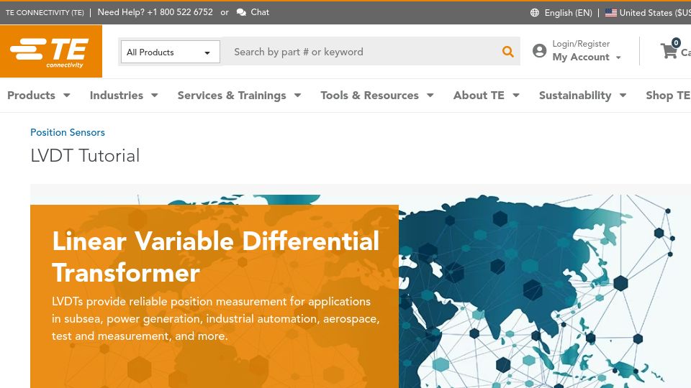The height and width of the screenshot is (388, 691).
Task: Open the Tools & Resources menu
Action: point(369,96)
